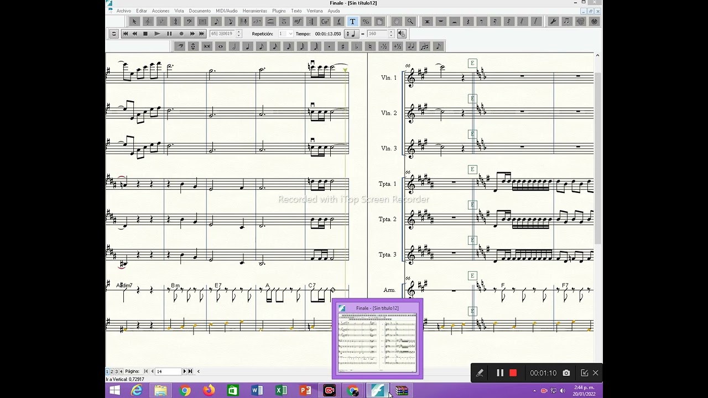The height and width of the screenshot is (398, 708).
Task: Click the page number field
Action: (x=169, y=371)
